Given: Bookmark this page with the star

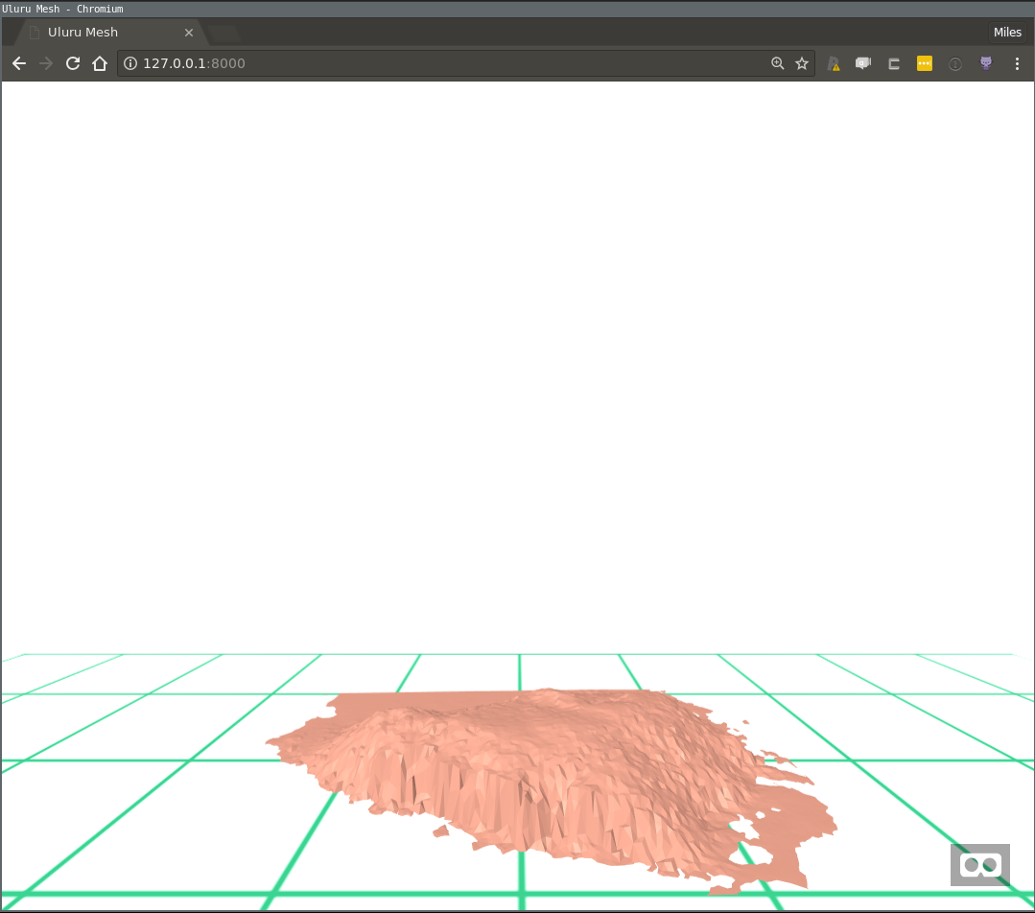Looking at the screenshot, I should (x=802, y=64).
